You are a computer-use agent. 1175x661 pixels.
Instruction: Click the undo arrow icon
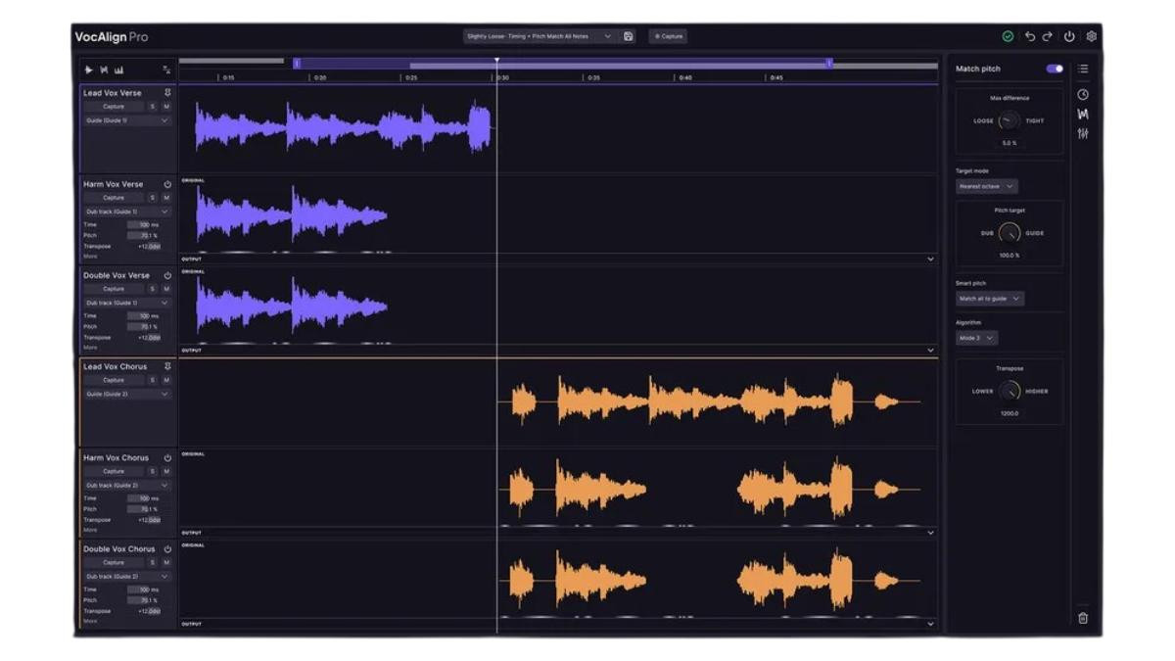[1030, 36]
